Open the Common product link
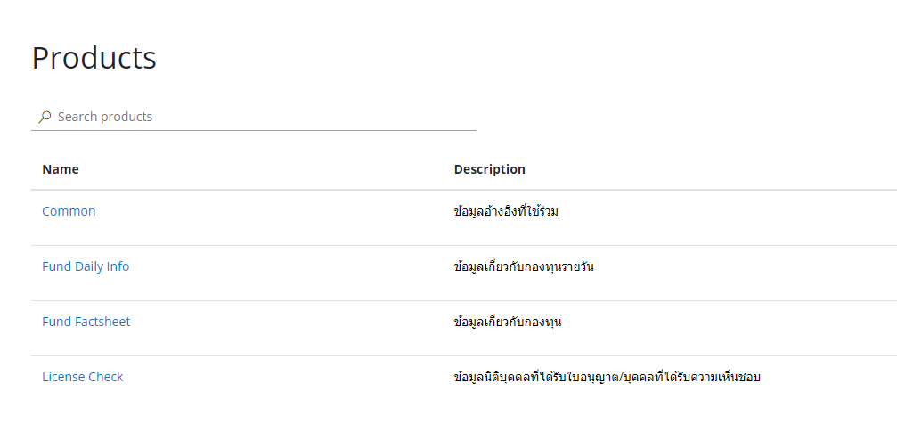 pos(69,211)
